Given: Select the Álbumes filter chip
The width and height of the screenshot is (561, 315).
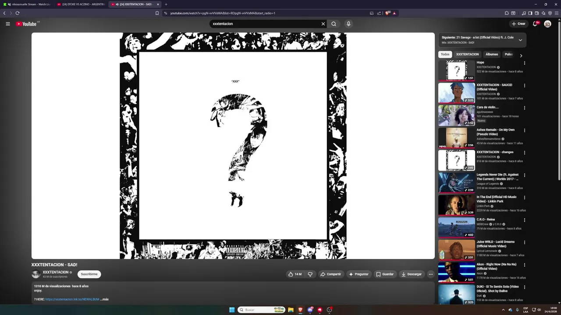Looking at the screenshot, I should [492, 54].
